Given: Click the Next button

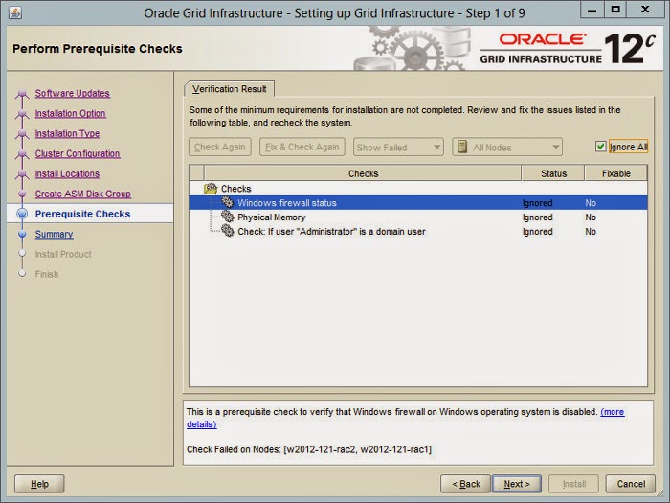Looking at the screenshot, I should coord(517,484).
